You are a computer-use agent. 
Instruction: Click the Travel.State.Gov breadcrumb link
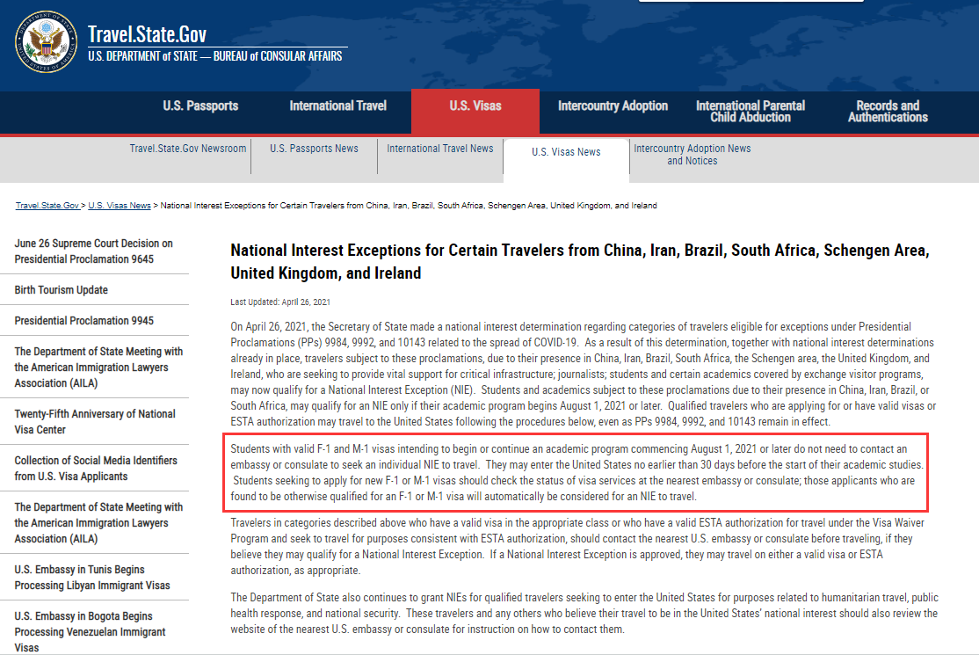click(47, 206)
